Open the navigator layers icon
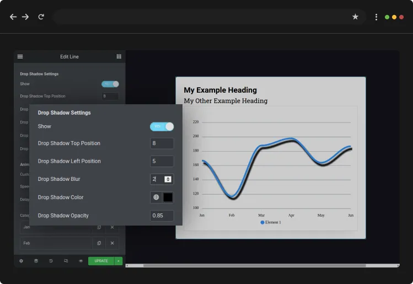413x284 pixels. 36,261
